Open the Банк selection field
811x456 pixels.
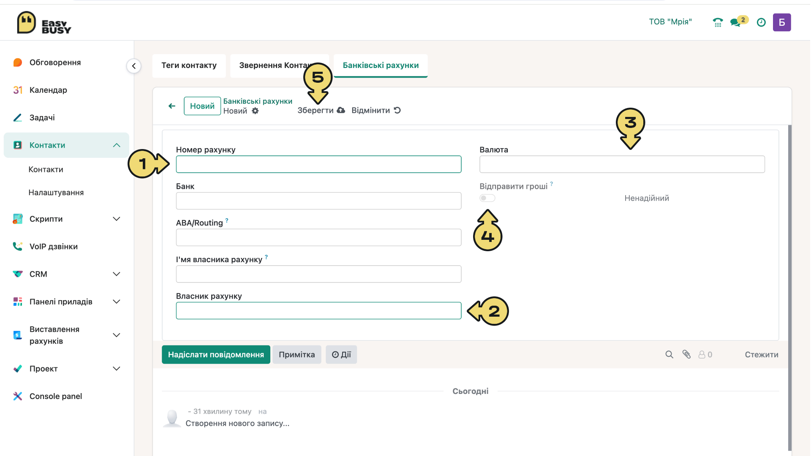click(x=318, y=201)
